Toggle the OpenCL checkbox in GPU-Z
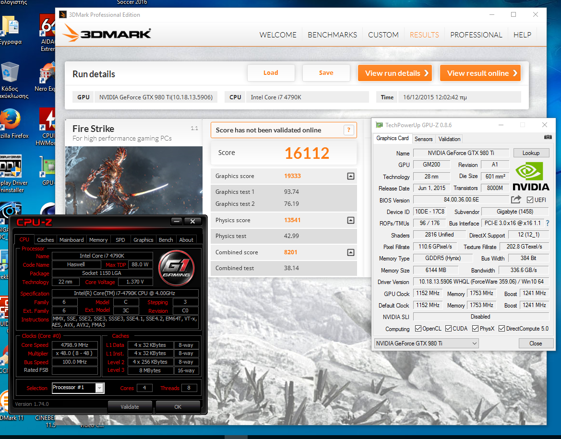 coord(418,329)
